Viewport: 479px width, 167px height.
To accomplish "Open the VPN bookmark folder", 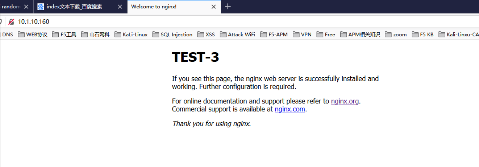I will click(302, 34).
